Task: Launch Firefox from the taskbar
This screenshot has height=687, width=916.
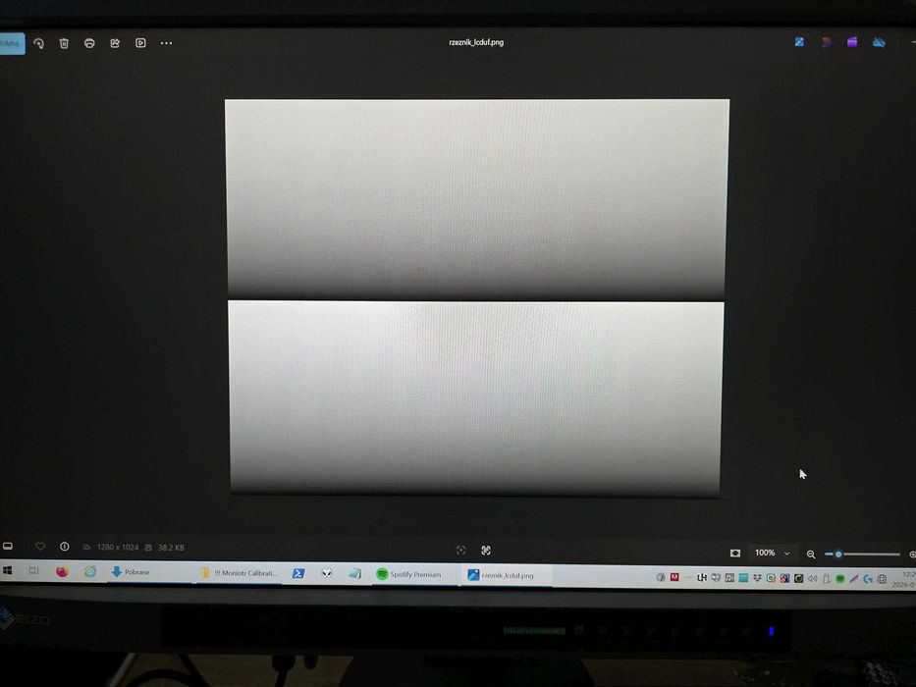Action: (x=62, y=571)
